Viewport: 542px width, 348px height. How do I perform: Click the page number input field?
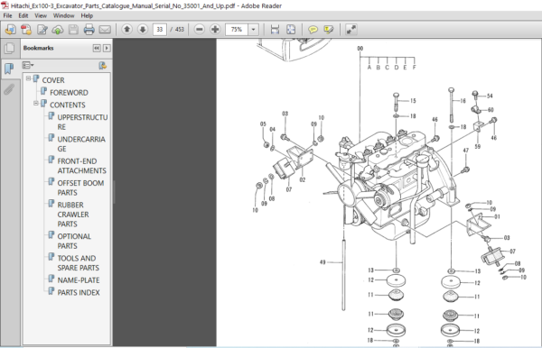tap(159, 30)
